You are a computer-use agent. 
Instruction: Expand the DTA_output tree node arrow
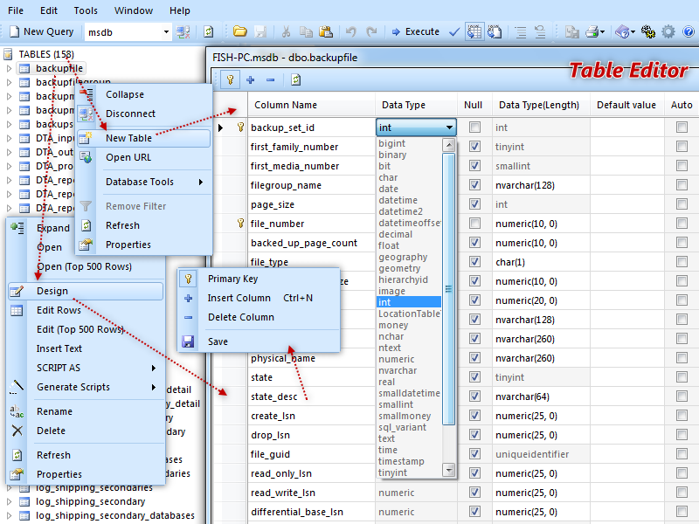[9, 152]
